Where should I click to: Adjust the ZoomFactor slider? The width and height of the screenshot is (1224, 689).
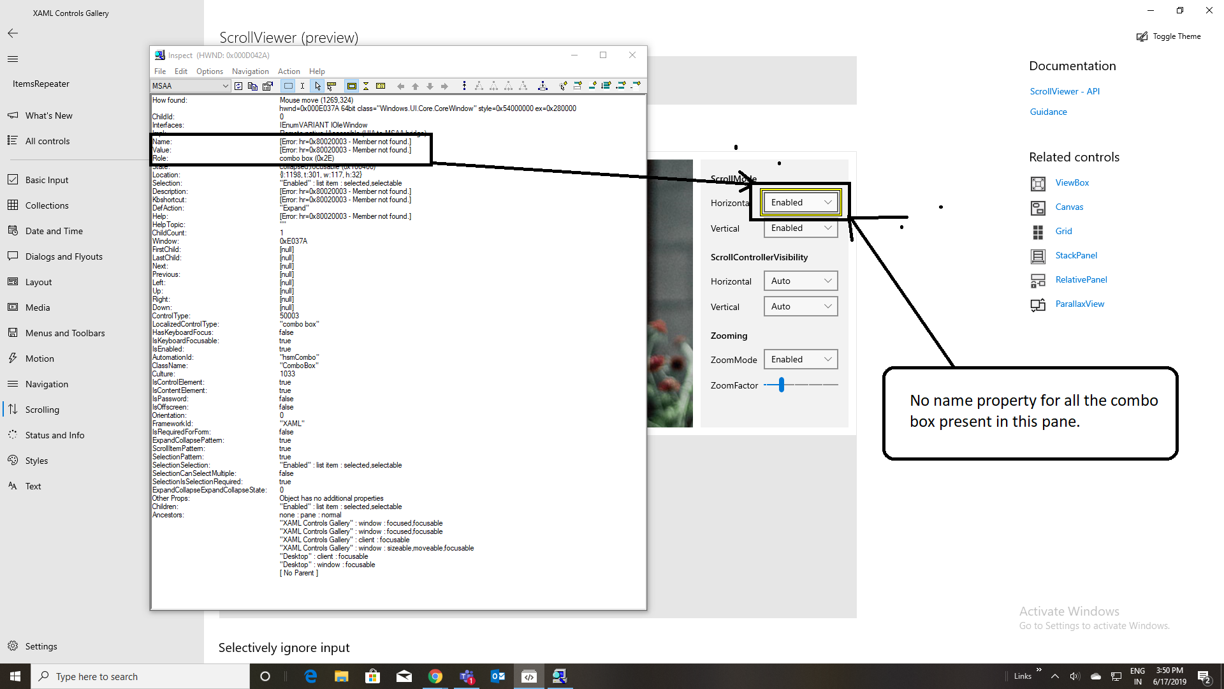782,385
